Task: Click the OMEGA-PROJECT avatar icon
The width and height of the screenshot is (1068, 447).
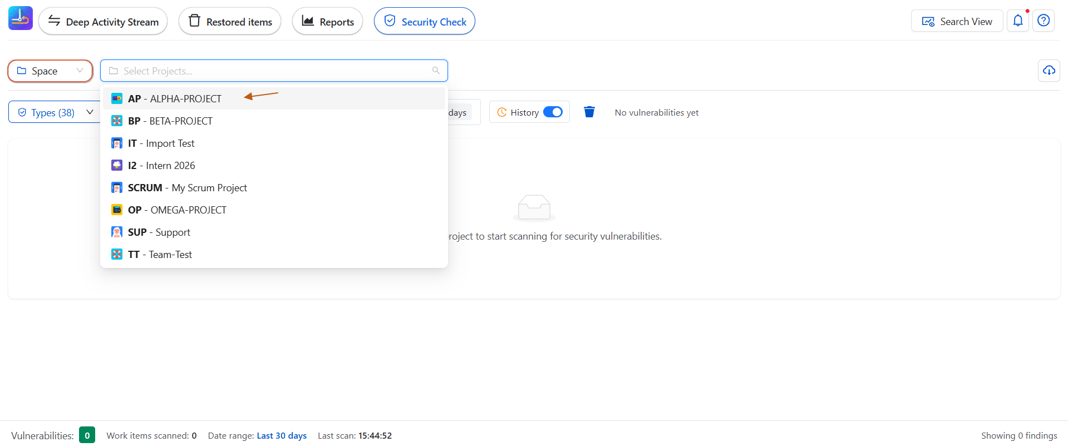Action: [x=117, y=210]
